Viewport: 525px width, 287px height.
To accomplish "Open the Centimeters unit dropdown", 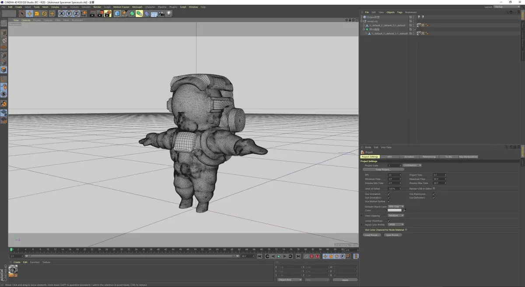I will pos(412,166).
